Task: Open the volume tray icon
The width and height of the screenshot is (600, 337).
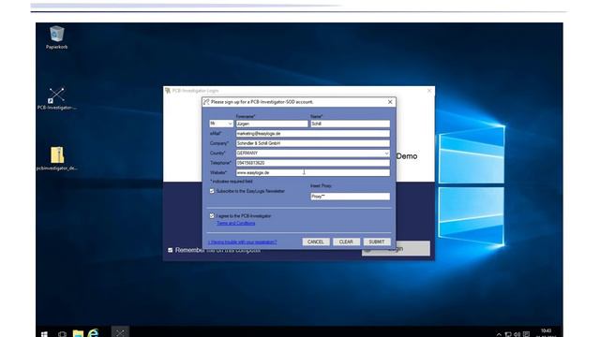Action: [x=517, y=334]
